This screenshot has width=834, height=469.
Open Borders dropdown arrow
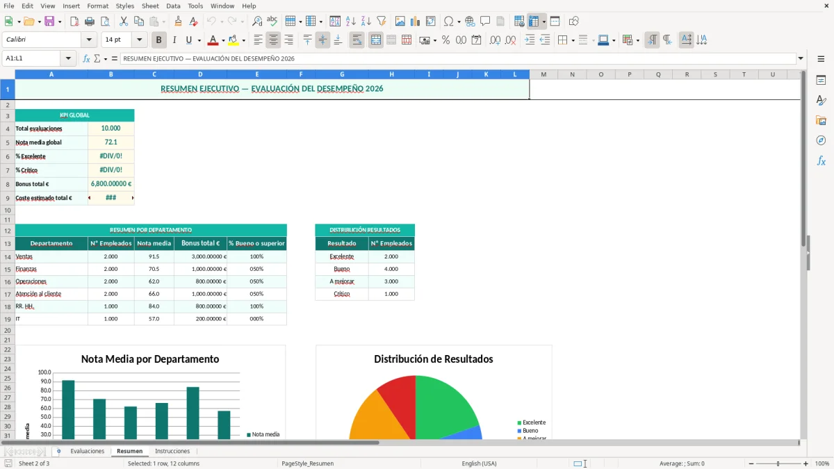click(x=572, y=40)
